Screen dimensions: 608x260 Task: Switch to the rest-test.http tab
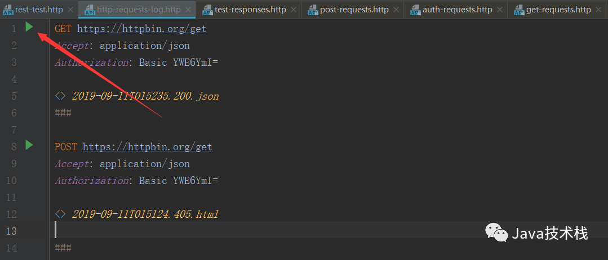[39, 10]
